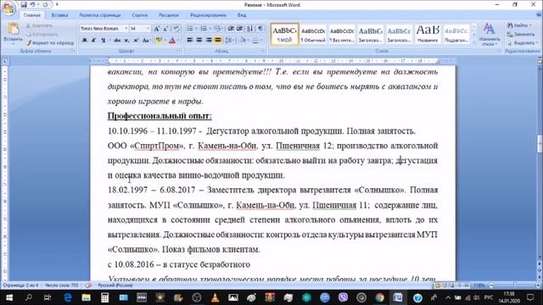Image resolution: width=543 pixels, height=305 pixels.
Task: Activate Format Painter (Формат по образцу)
Action: click(50, 43)
